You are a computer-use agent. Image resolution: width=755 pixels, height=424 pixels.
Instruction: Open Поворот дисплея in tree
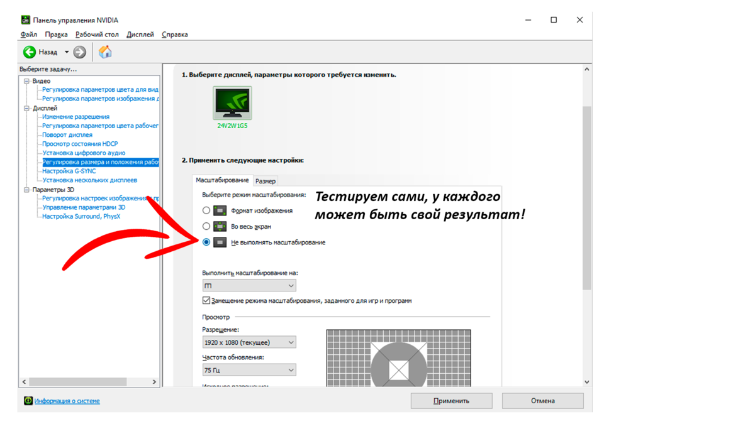(67, 135)
